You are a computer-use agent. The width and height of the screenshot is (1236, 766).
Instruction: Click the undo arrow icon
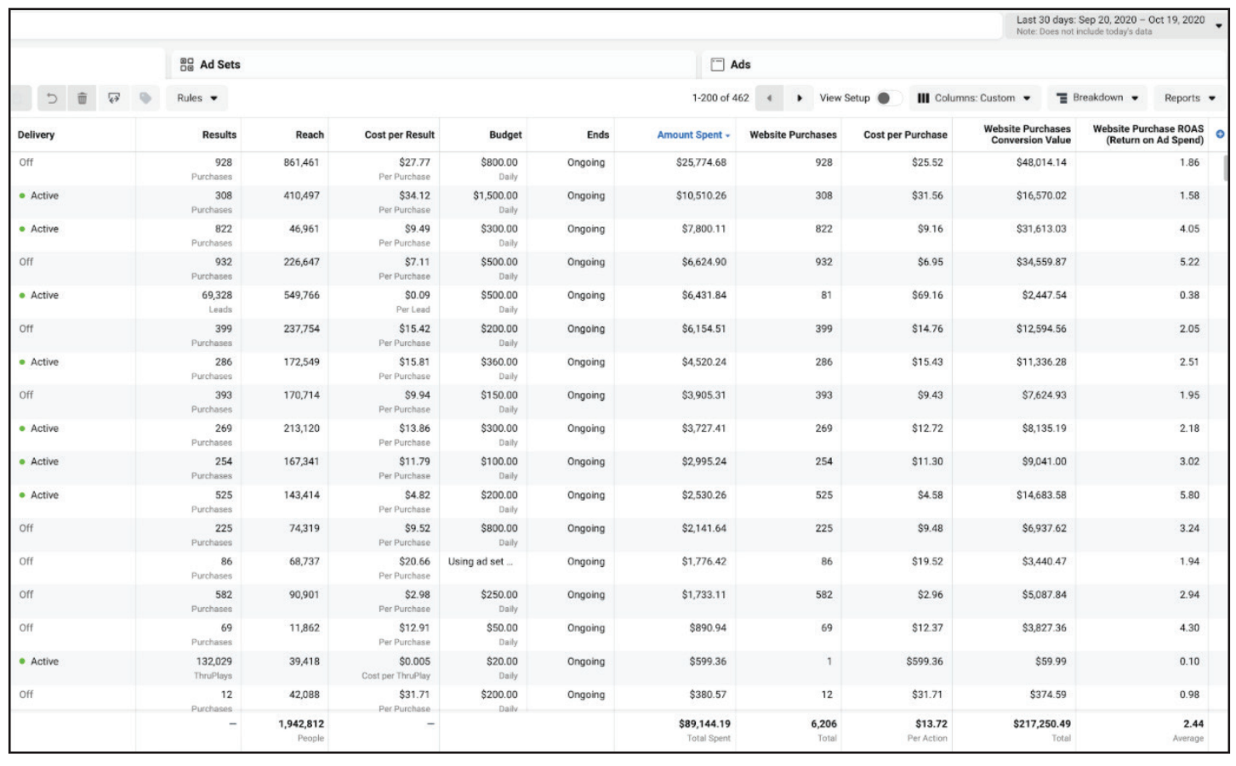[x=51, y=99]
